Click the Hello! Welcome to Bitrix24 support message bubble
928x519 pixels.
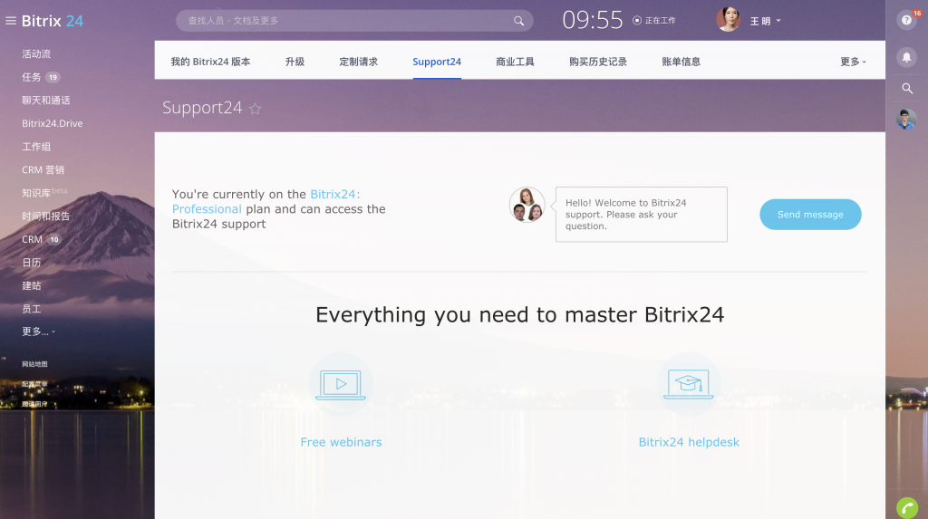pos(642,215)
